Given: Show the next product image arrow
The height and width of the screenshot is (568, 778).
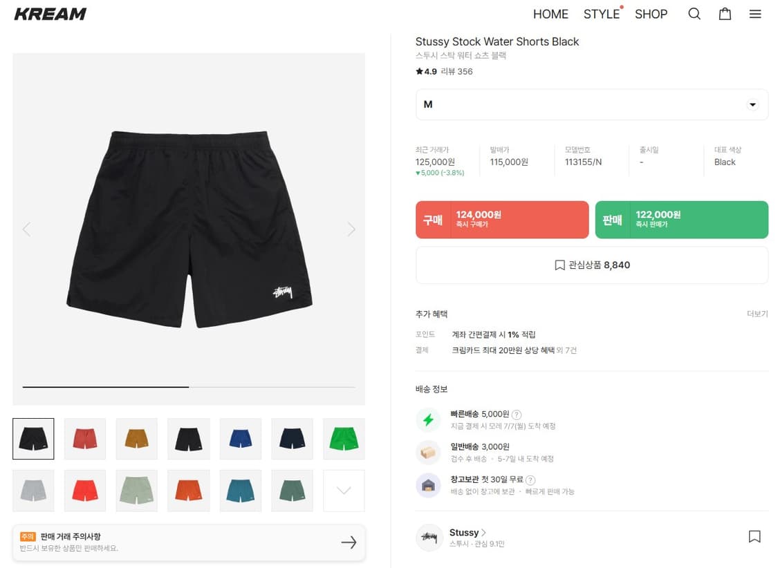Looking at the screenshot, I should point(351,229).
